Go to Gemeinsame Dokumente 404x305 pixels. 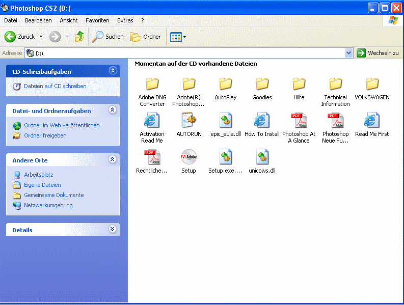[x=54, y=195]
